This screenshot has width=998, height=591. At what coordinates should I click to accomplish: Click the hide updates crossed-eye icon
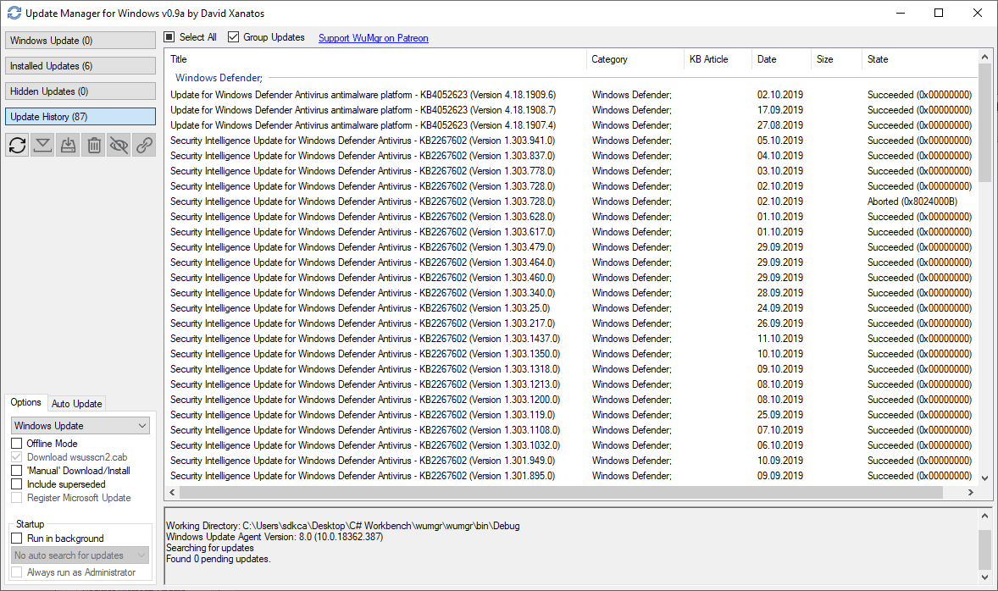119,145
